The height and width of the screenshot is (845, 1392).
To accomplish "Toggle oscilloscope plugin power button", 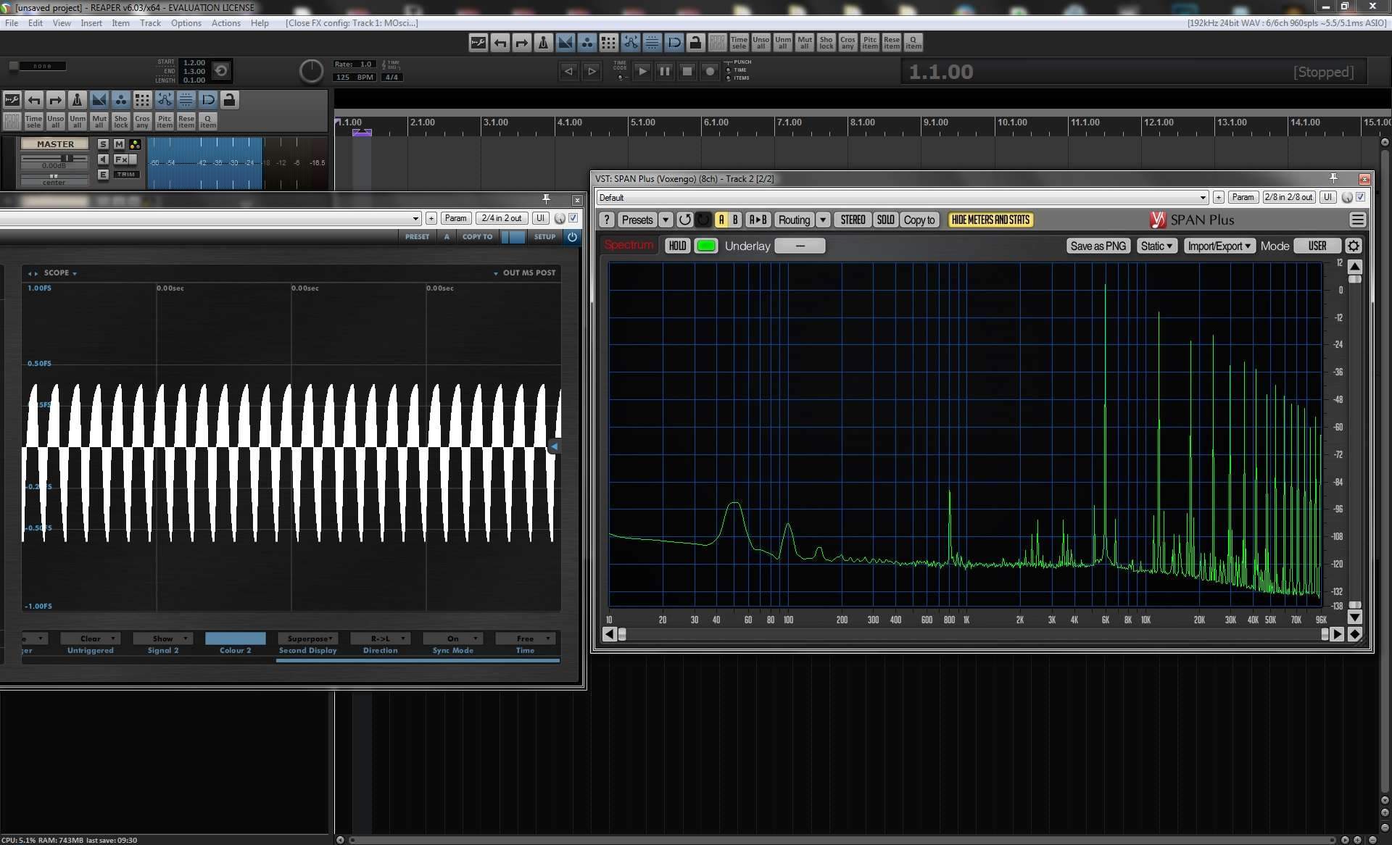I will coord(572,236).
